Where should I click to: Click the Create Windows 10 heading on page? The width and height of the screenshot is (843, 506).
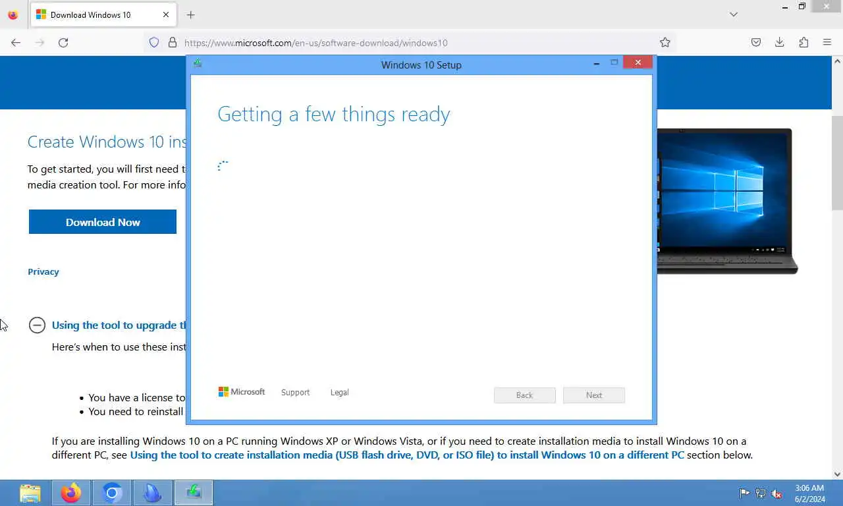[x=107, y=142]
